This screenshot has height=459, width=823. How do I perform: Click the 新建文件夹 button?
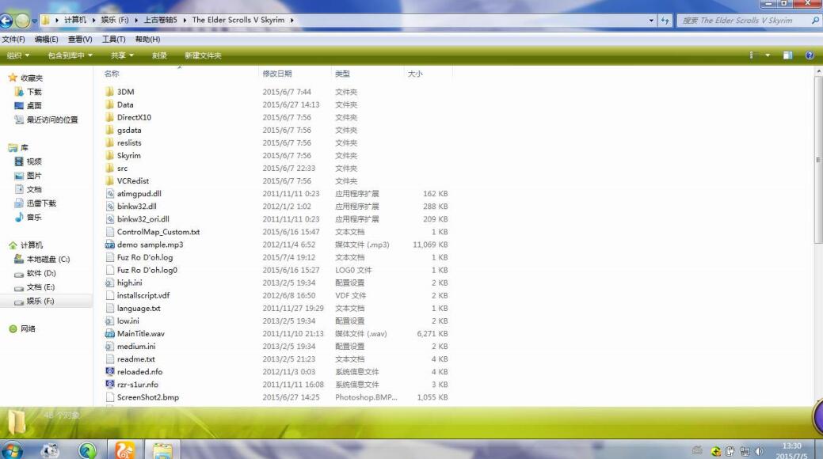[203, 55]
